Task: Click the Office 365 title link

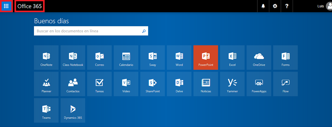Action: (x=29, y=6)
